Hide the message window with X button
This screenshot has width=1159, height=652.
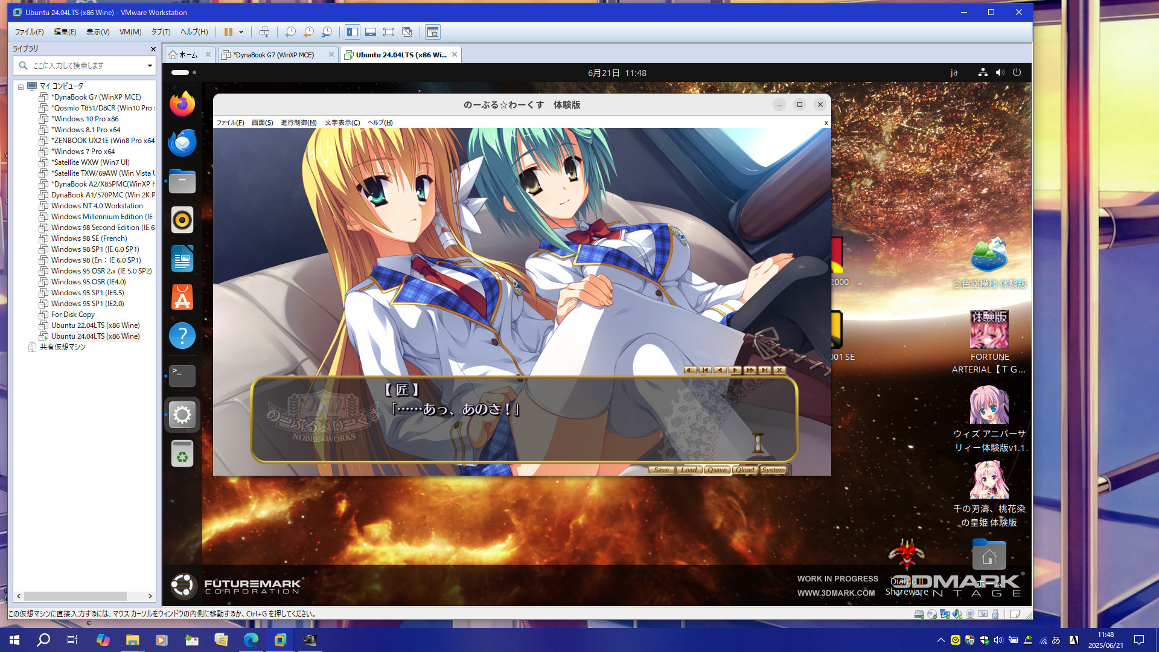[779, 370]
